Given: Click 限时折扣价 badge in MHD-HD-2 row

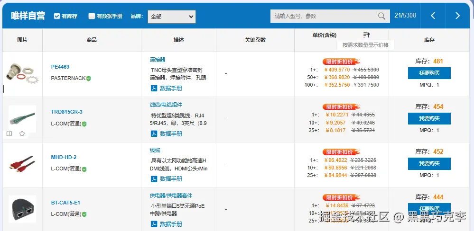Looking at the screenshot, I should 341,152.
